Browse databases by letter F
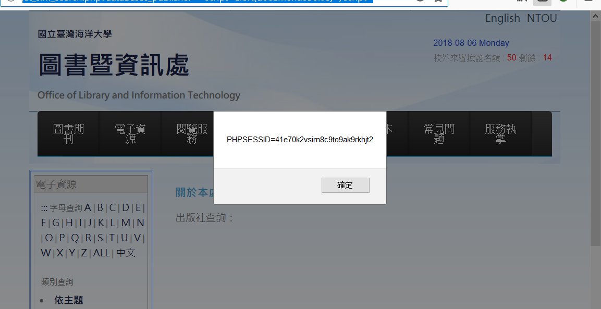This screenshot has width=601, height=309. [x=43, y=223]
